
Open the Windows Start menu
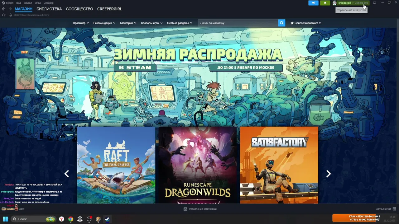pyautogui.click(x=5, y=219)
